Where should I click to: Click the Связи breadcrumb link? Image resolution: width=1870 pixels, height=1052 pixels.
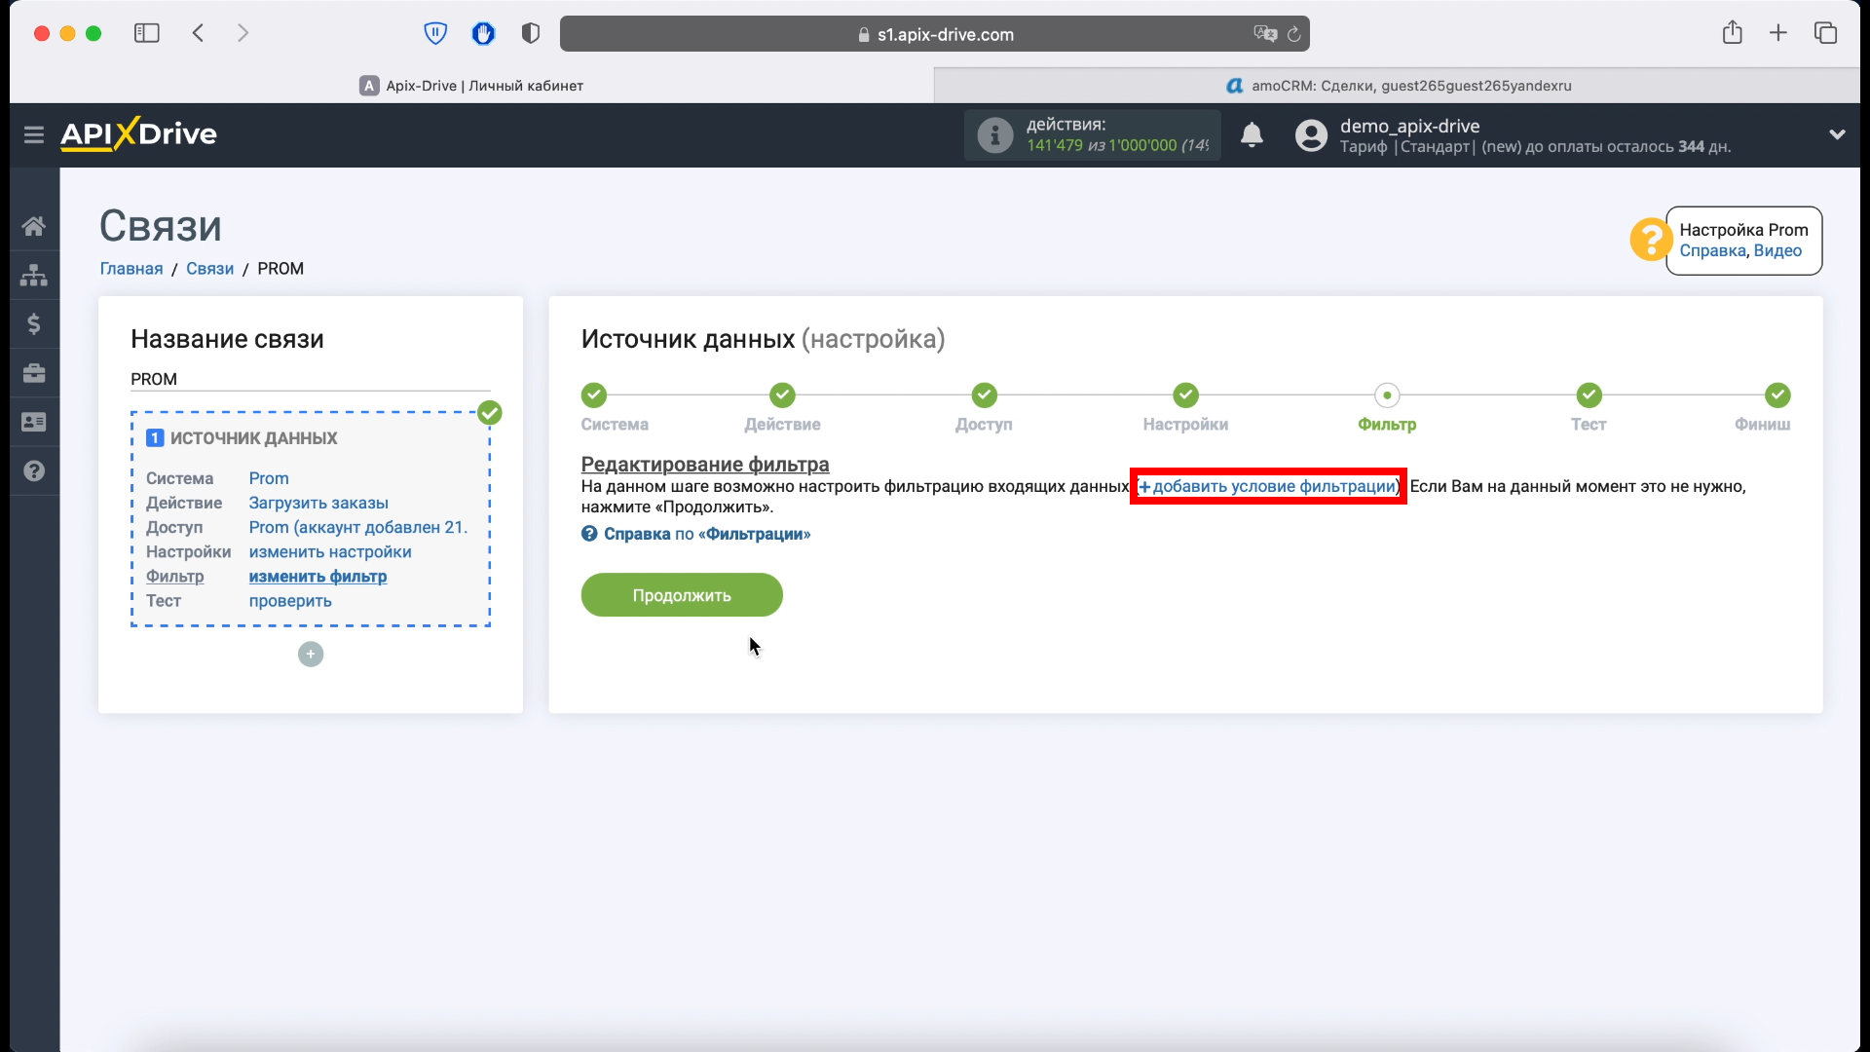point(209,269)
